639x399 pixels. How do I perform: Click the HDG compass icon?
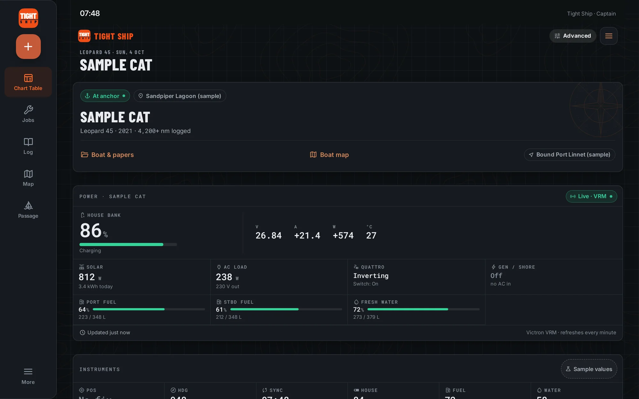click(173, 390)
